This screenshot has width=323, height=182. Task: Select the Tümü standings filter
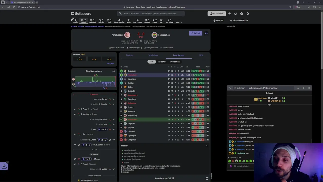coord(152,62)
